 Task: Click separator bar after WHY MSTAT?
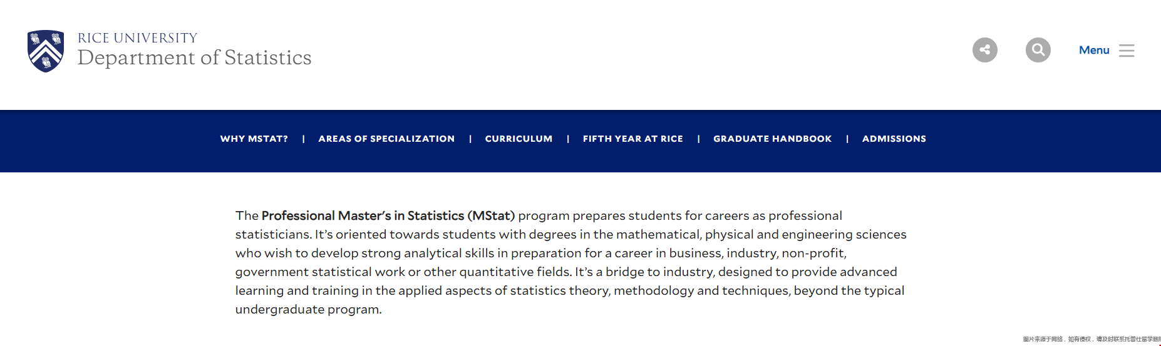click(x=303, y=139)
